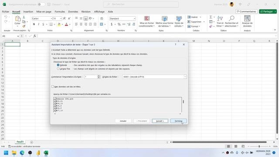The image size is (279, 157).
Task: Click the Terminer button in the wizard
Action: point(178,121)
